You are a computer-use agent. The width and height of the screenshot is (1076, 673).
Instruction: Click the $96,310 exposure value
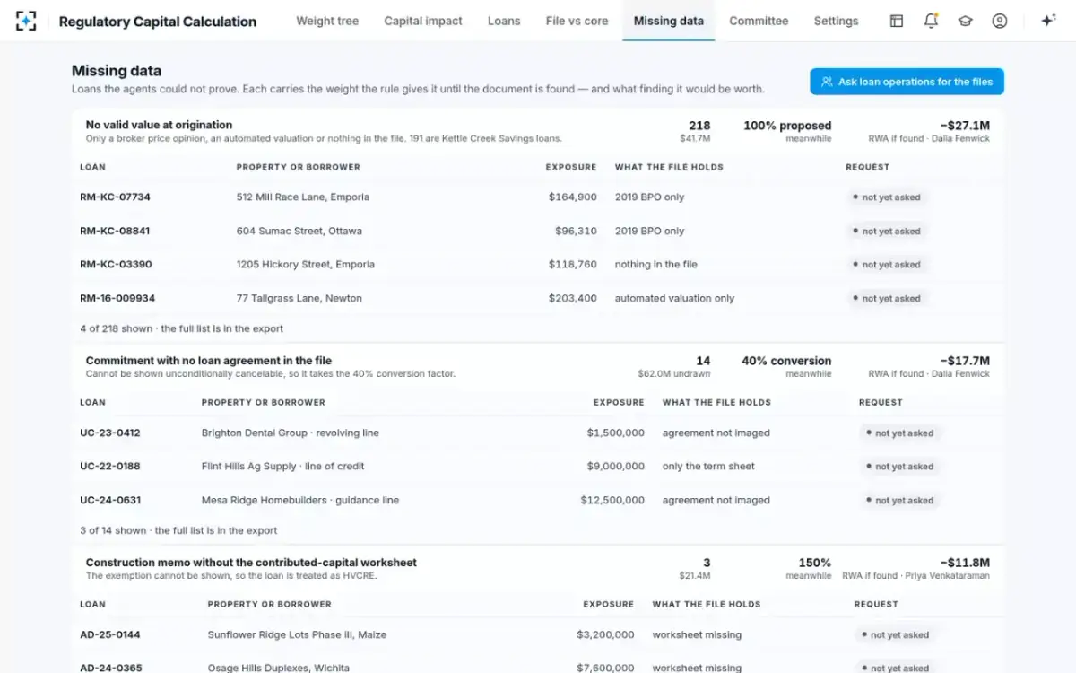(577, 232)
